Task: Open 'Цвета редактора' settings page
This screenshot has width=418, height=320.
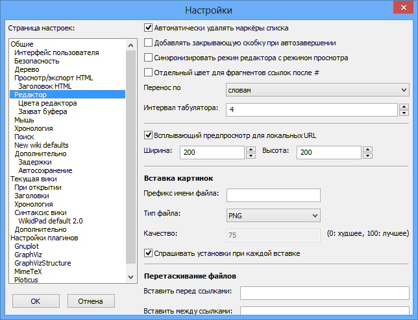Action: pyautogui.click(x=47, y=103)
